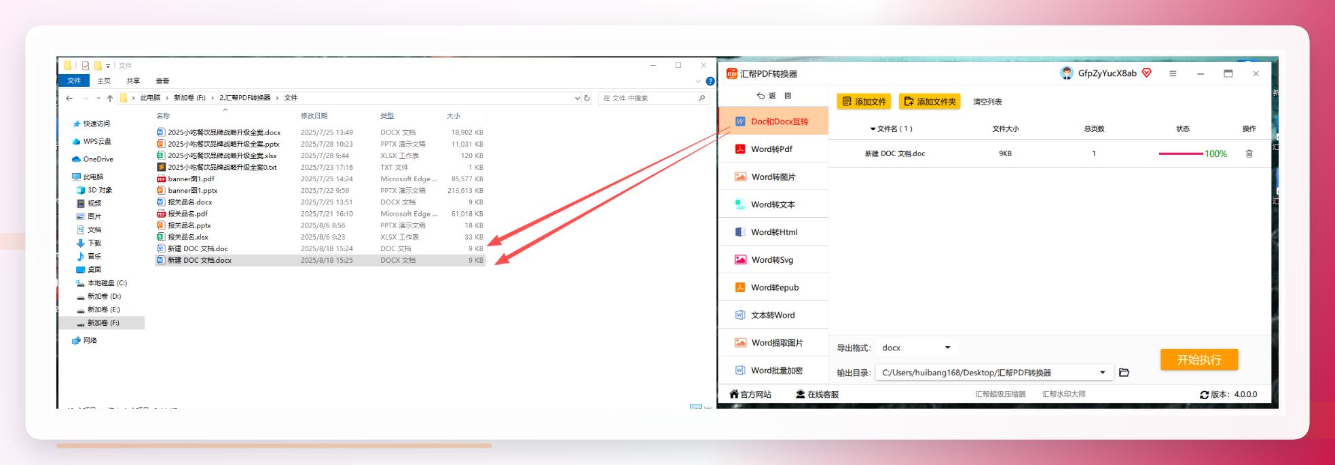Viewport: 1335px width, 465px height.
Task: Open 官方网站 official website
Action: [750, 394]
